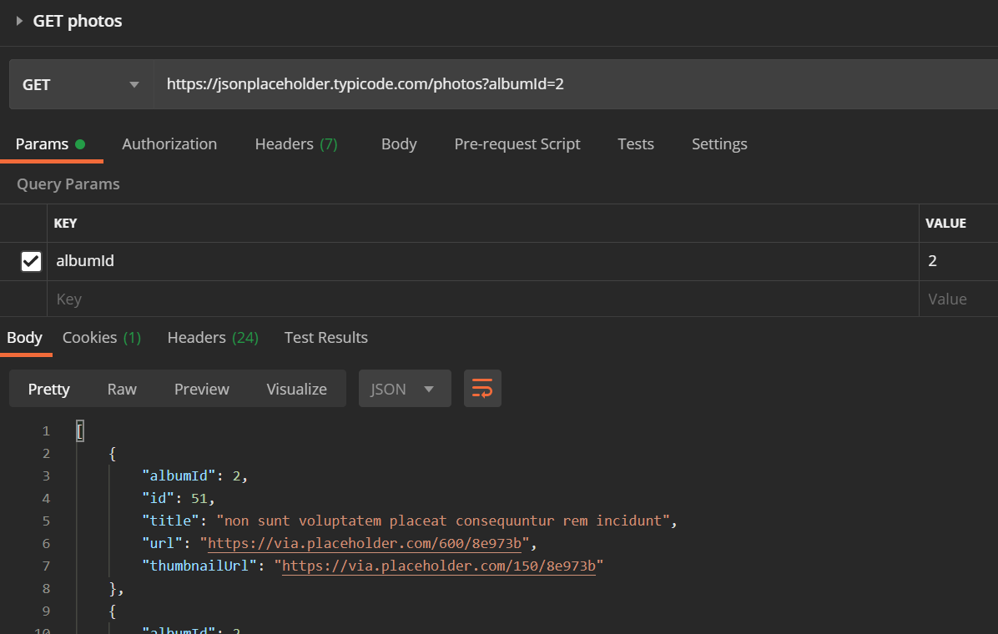The width and height of the screenshot is (998, 634).
Task: Select the response Body tab
Action: (25, 338)
